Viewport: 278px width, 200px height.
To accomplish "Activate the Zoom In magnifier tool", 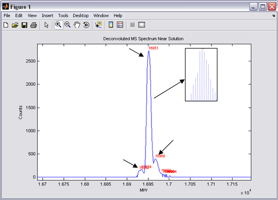I will tap(58, 25).
